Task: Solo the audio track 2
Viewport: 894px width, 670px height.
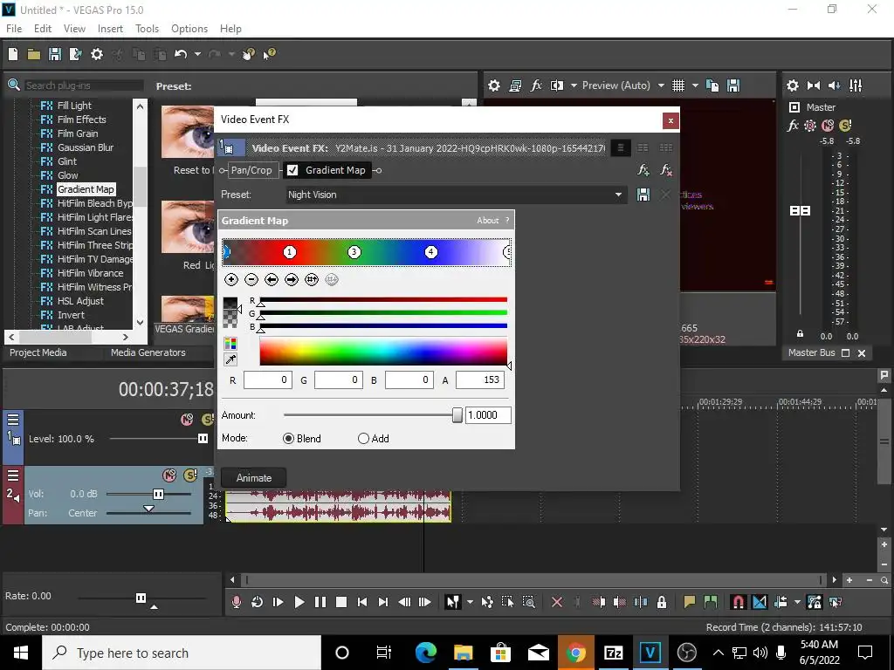Action: pyautogui.click(x=189, y=475)
